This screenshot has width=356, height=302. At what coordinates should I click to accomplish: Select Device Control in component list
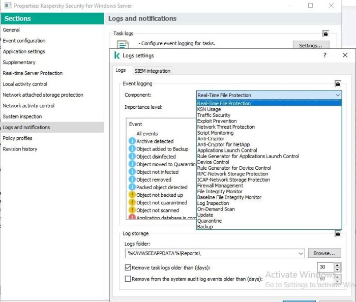coord(269,162)
